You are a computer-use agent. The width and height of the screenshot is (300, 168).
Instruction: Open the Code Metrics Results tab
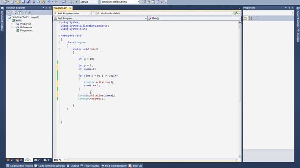point(20,166)
